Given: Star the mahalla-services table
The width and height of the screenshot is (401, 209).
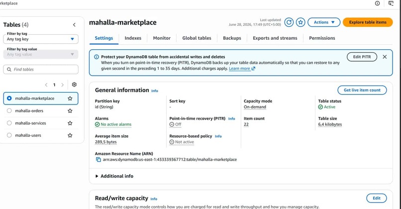Looking at the screenshot, I should tap(70, 123).
